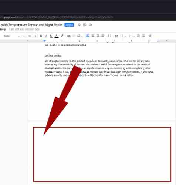The width and height of the screenshot is (176, 185).
Task: Open the Help menu
Action: coord(3,29)
